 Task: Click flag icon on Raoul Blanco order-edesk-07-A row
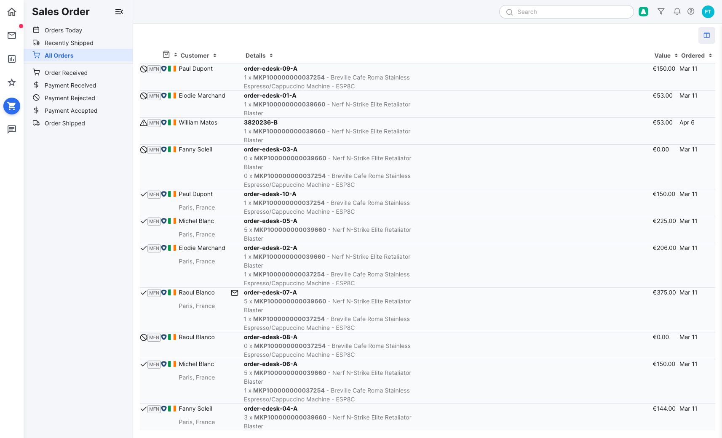172,292
